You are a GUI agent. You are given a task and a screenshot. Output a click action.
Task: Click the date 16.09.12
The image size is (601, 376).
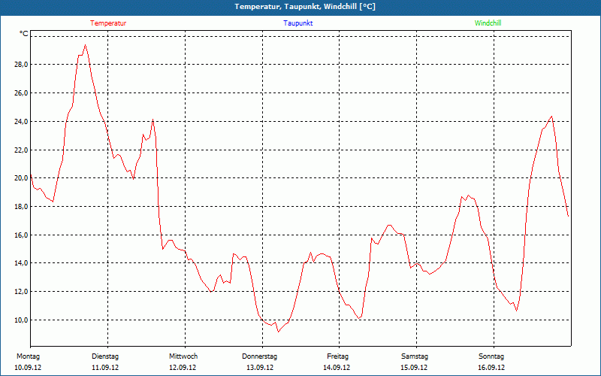click(x=491, y=368)
